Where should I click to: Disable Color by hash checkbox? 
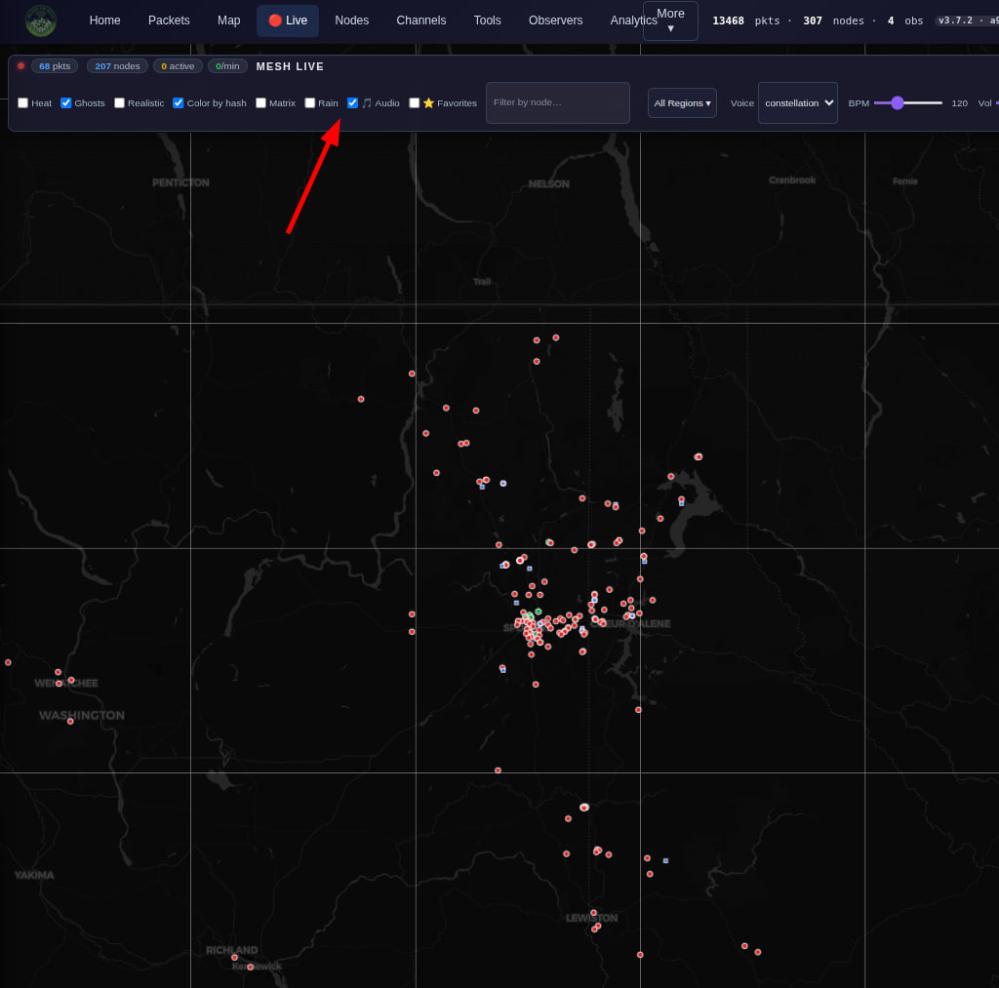(179, 102)
